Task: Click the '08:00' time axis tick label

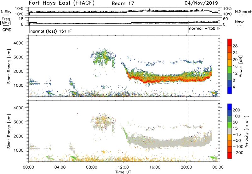Action: [x=92, y=167]
